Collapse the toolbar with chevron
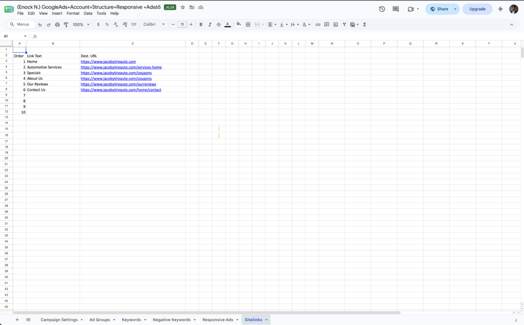This screenshot has height=325, width=524. point(511,25)
